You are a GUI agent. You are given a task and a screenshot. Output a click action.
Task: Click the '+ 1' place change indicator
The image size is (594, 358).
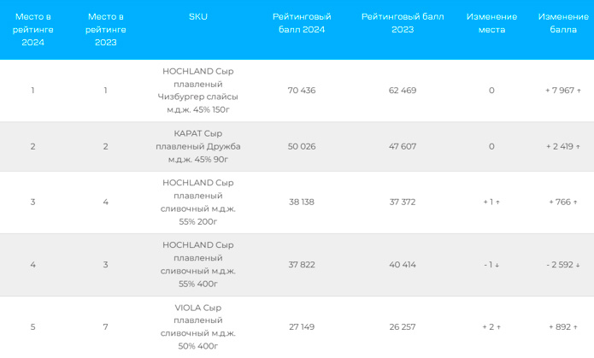[491, 202]
